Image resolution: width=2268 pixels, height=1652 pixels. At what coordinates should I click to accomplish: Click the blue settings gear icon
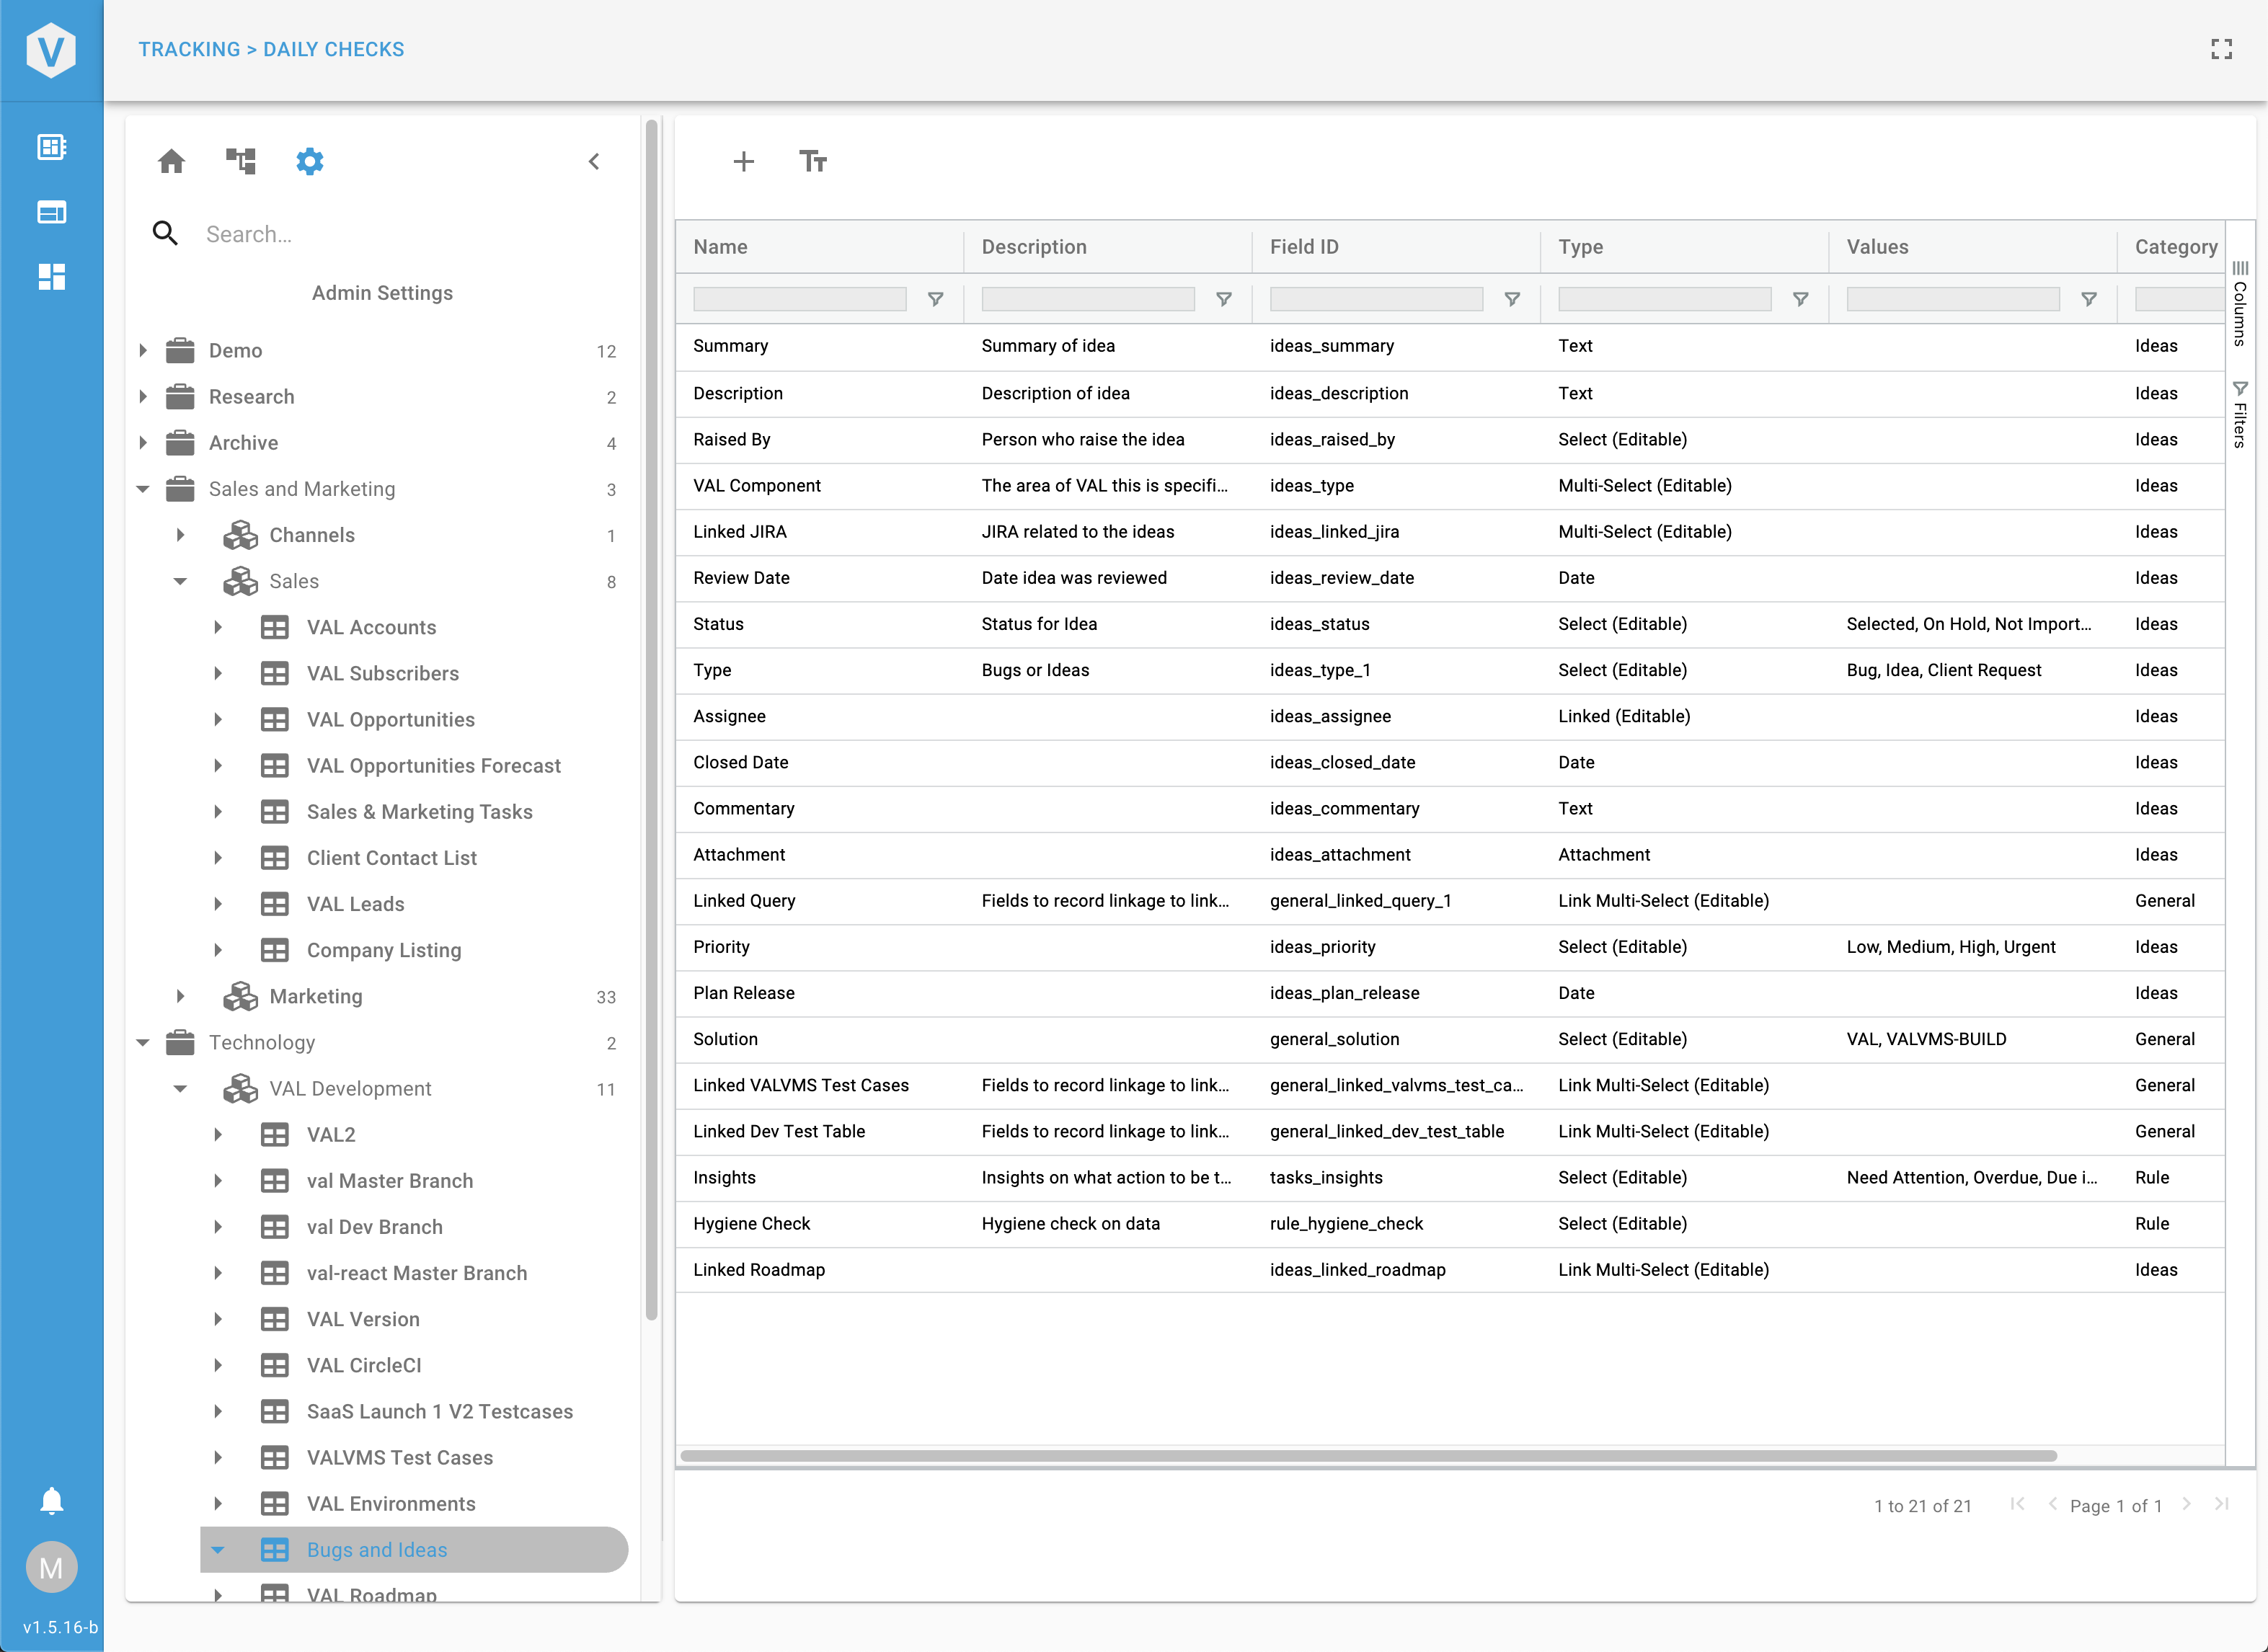click(x=310, y=161)
